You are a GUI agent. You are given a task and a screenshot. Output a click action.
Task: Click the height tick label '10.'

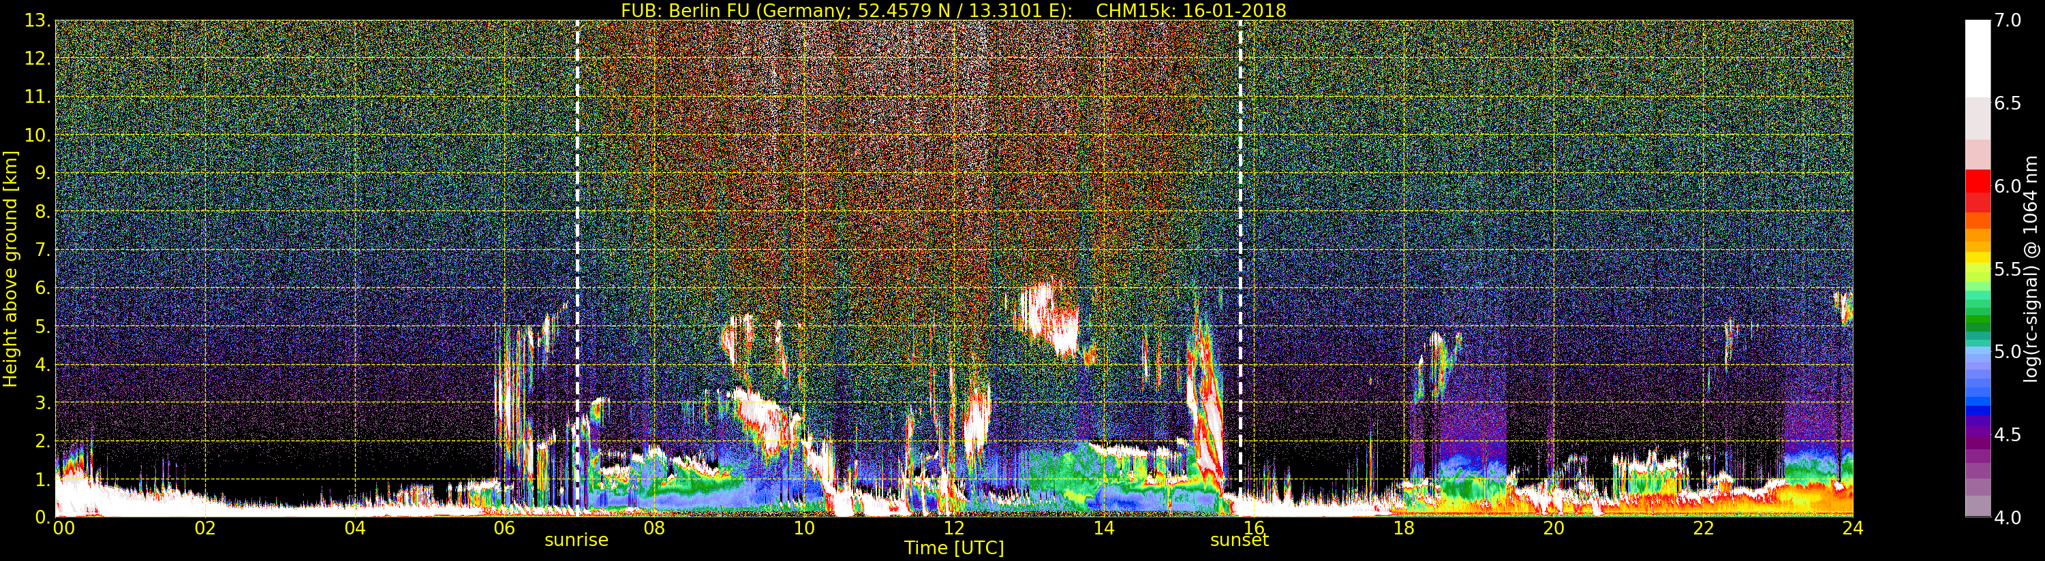[37, 135]
